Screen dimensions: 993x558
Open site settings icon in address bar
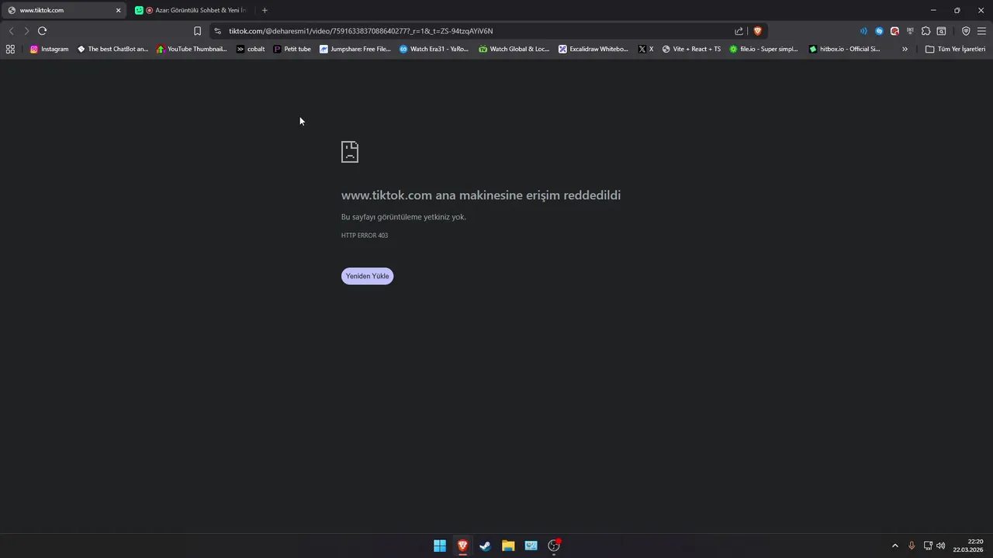[x=217, y=31]
